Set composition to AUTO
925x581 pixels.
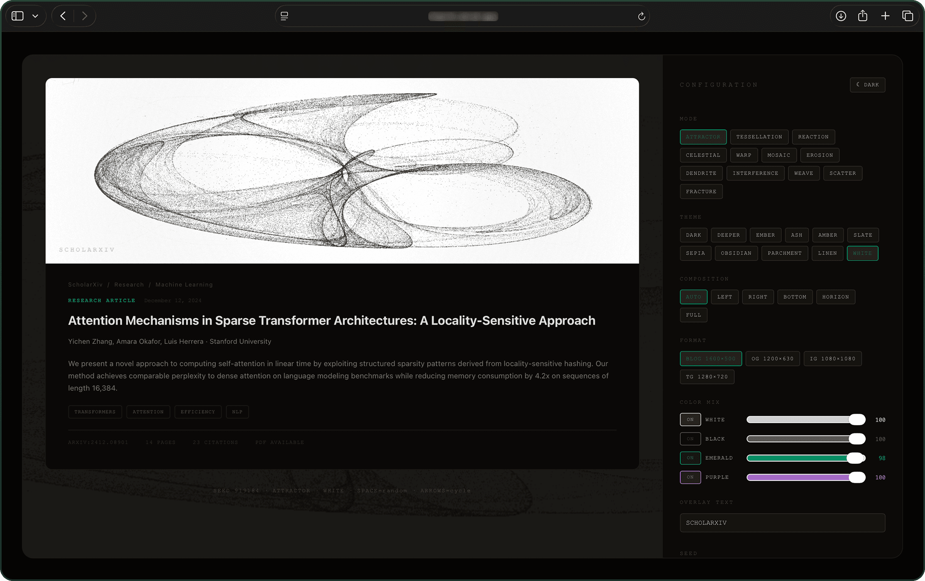pyautogui.click(x=693, y=297)
